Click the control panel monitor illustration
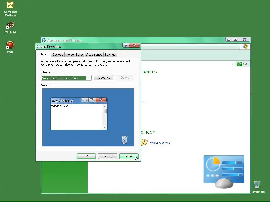270x202 pixels. tap(224, 171)
